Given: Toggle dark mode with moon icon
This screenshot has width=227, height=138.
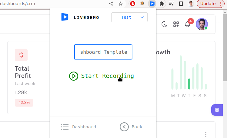Looking at the screenshot, I should [164, 24].
